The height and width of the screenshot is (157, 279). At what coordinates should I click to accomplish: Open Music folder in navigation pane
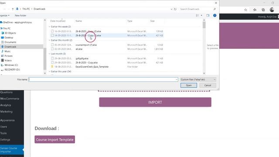click(x=6, y=51)
